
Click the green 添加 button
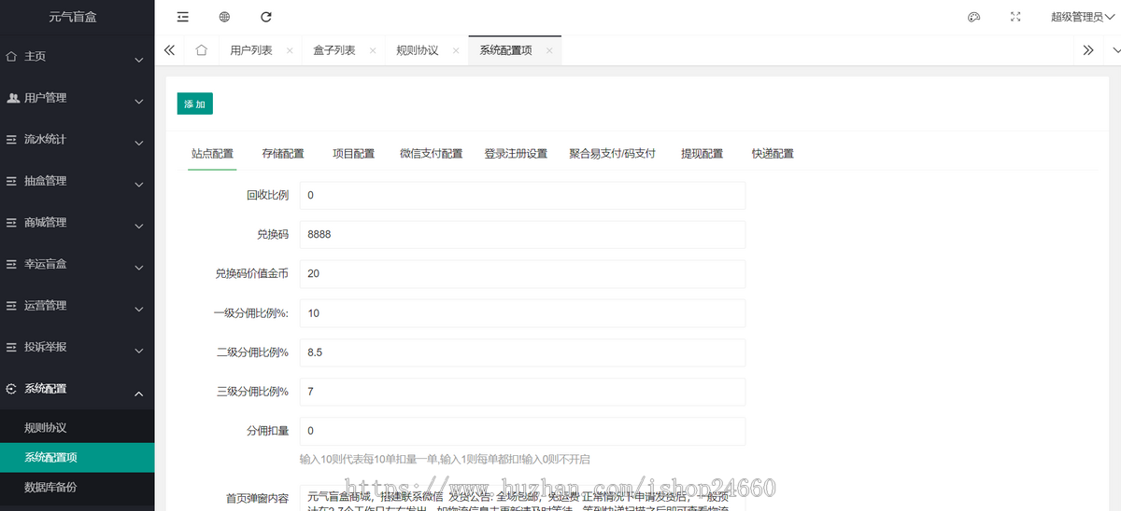click(x=195, y=104)
